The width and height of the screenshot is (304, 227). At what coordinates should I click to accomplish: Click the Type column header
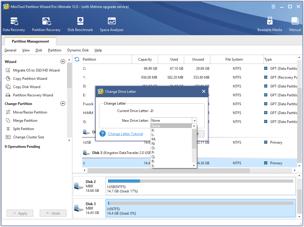[280, 59]
